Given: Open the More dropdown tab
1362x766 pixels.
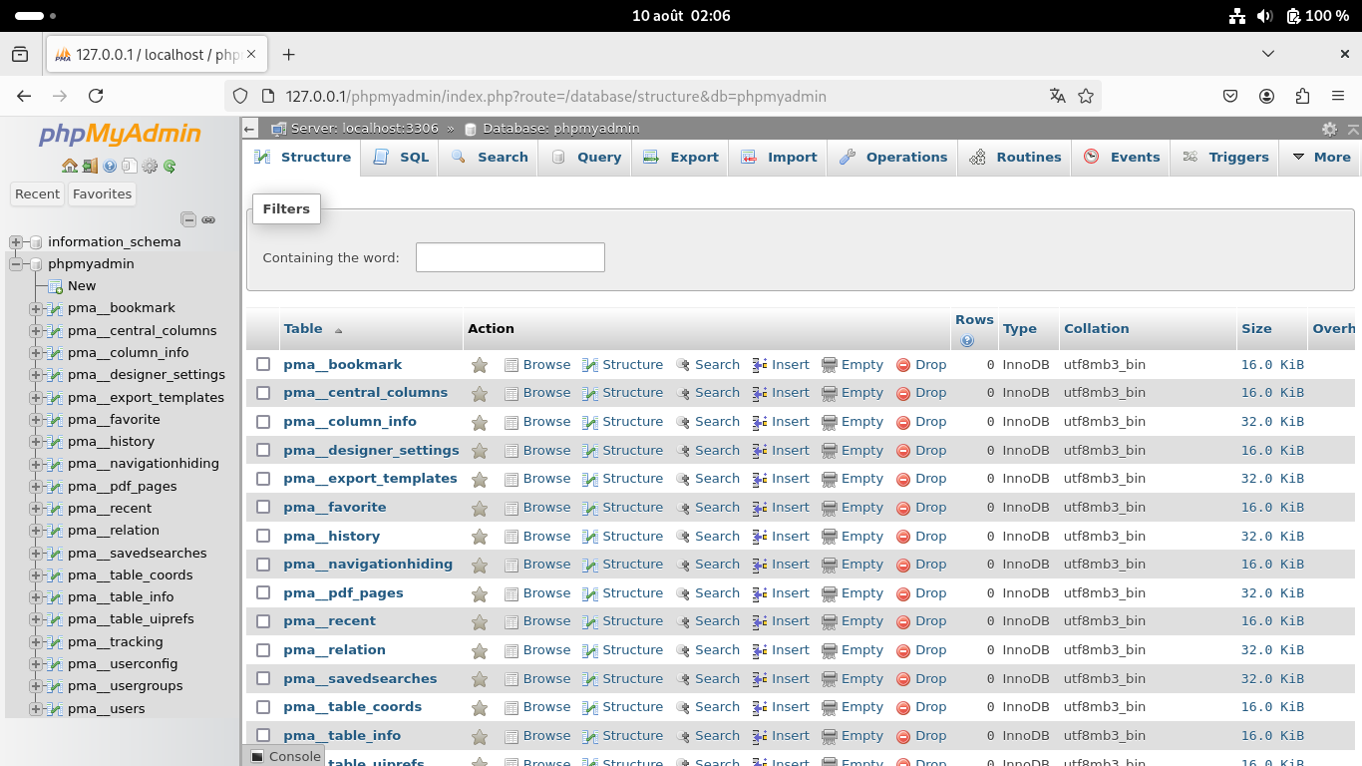Looking at the screenshot, I should point(1320,157).
